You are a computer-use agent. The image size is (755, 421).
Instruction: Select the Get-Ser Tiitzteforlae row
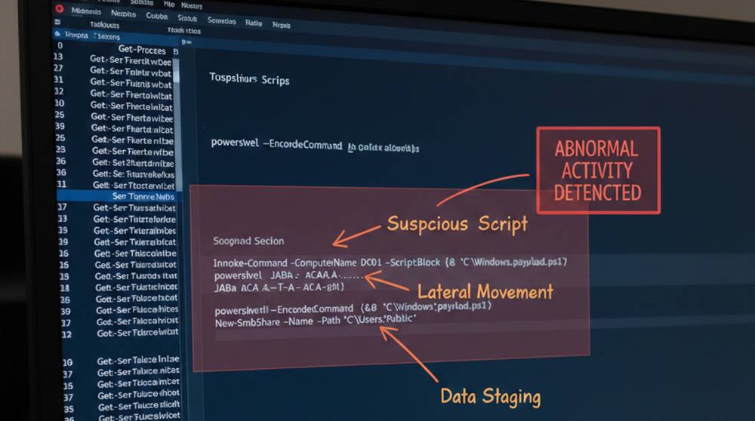coord(135,220)
